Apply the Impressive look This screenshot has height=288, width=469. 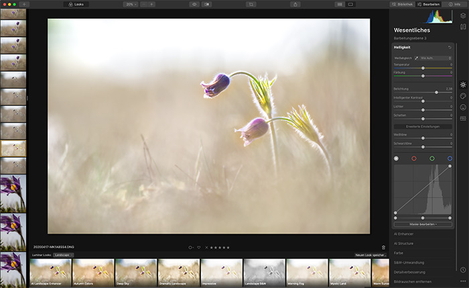click(x=222, y=273)
